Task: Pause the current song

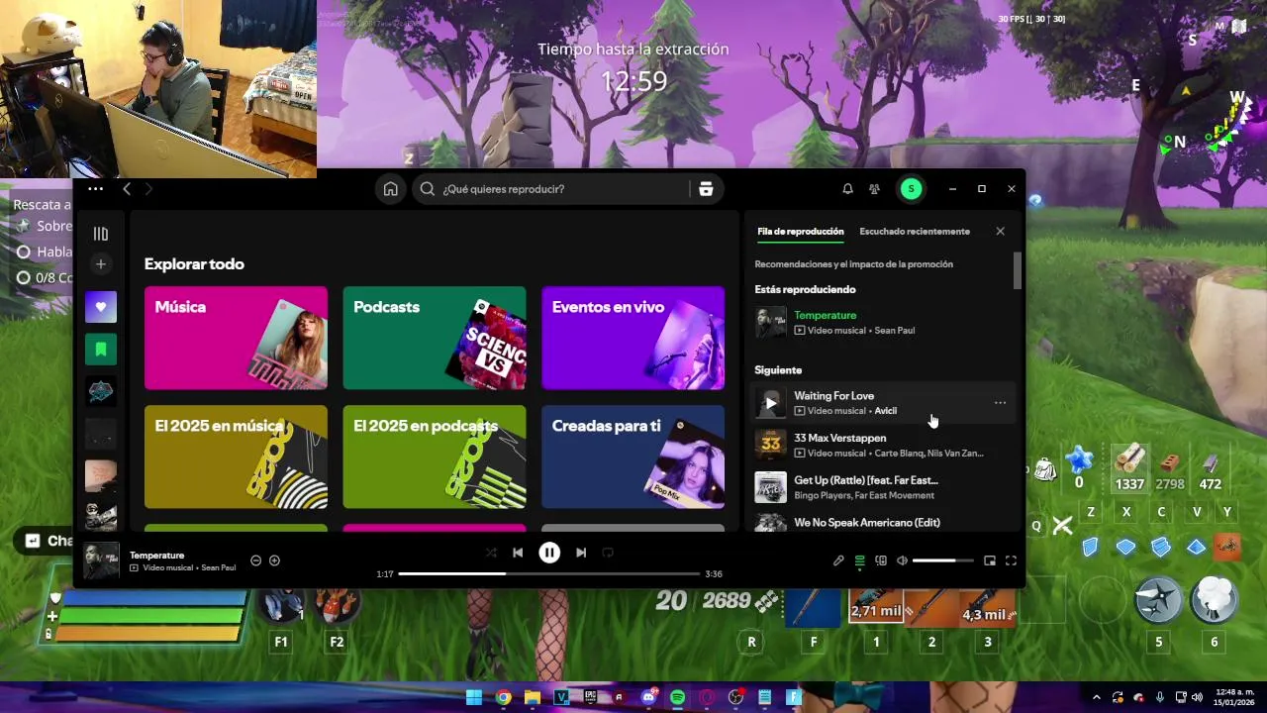Action: click(549, 553)
